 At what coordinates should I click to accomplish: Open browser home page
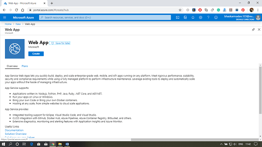[23, 10]
